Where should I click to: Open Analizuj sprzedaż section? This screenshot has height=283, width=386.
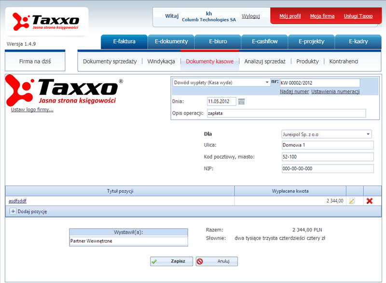265,61
